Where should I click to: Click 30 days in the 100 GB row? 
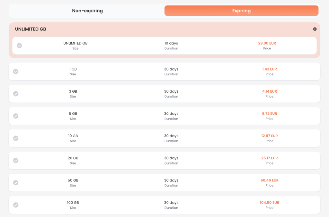coord(171,203)
